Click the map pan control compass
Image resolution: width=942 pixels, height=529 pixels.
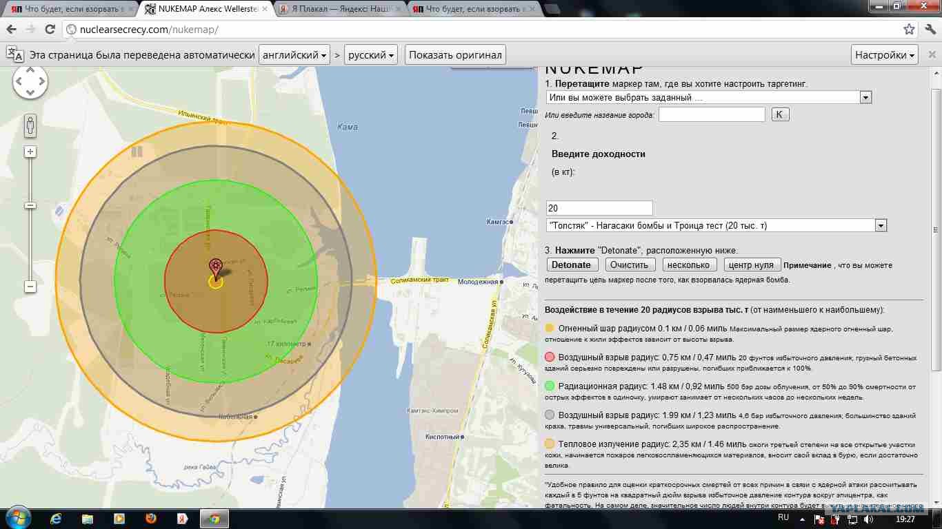point(30,82)
